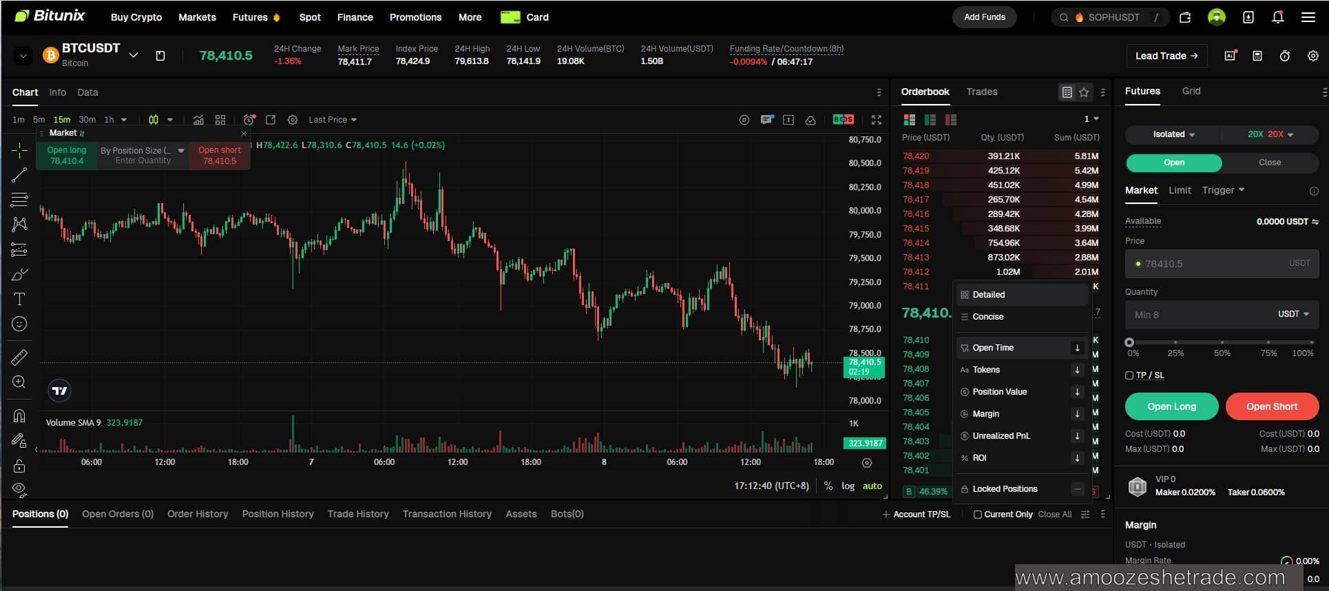Open the notifications bell
Screen dimensions: 1329x591
tap(1278, 17)
